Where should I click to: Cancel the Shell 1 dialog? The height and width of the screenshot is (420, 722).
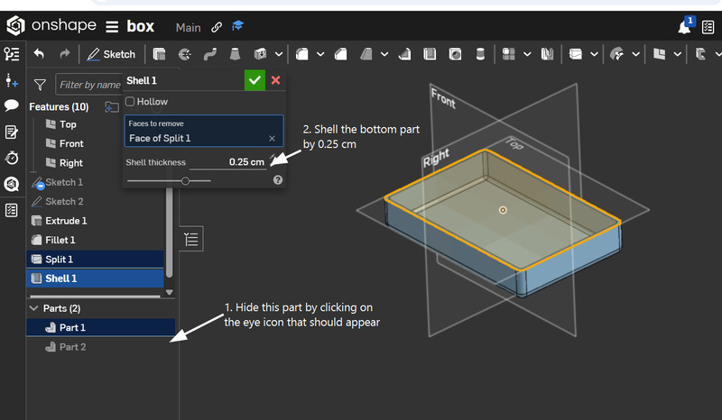276,80
